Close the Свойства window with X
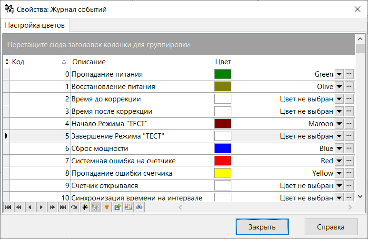368x239 pixels. pos(358,9)
